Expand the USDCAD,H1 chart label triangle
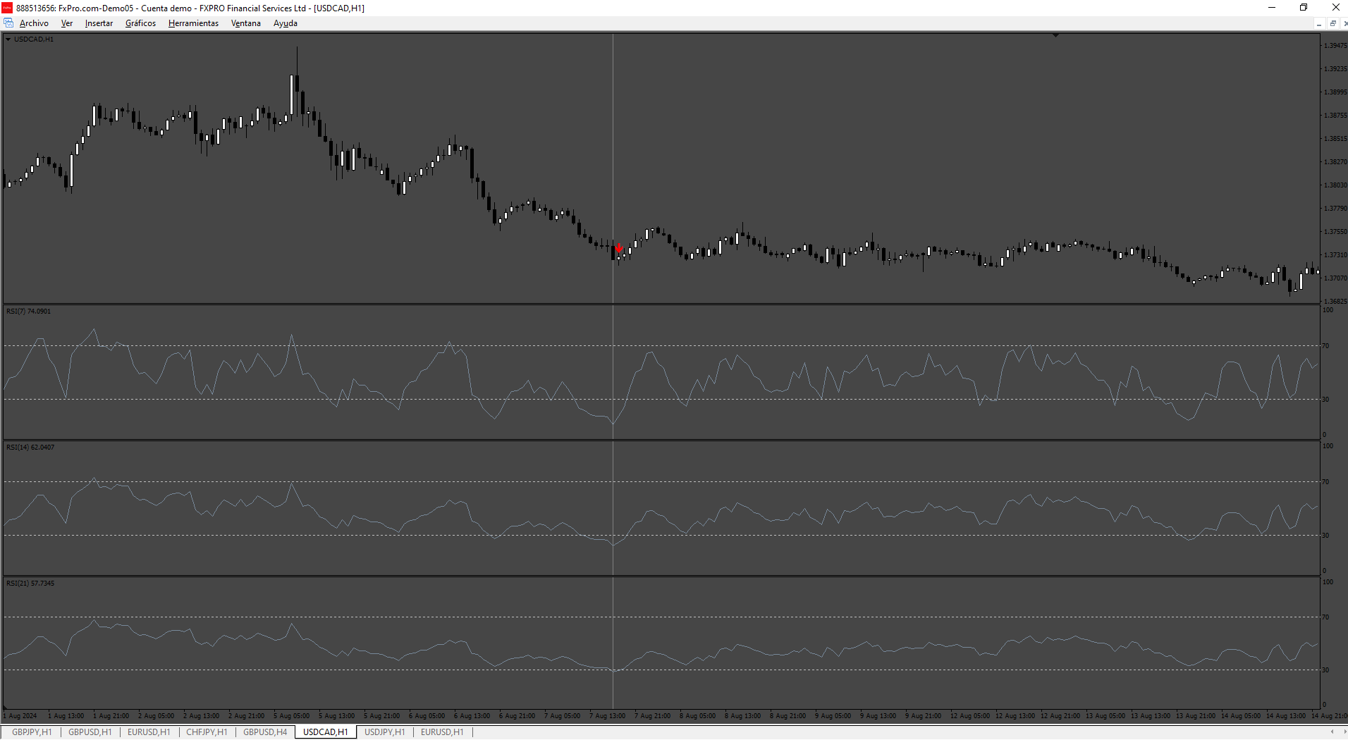The image size is (1348, 740). tap(8, 39)
